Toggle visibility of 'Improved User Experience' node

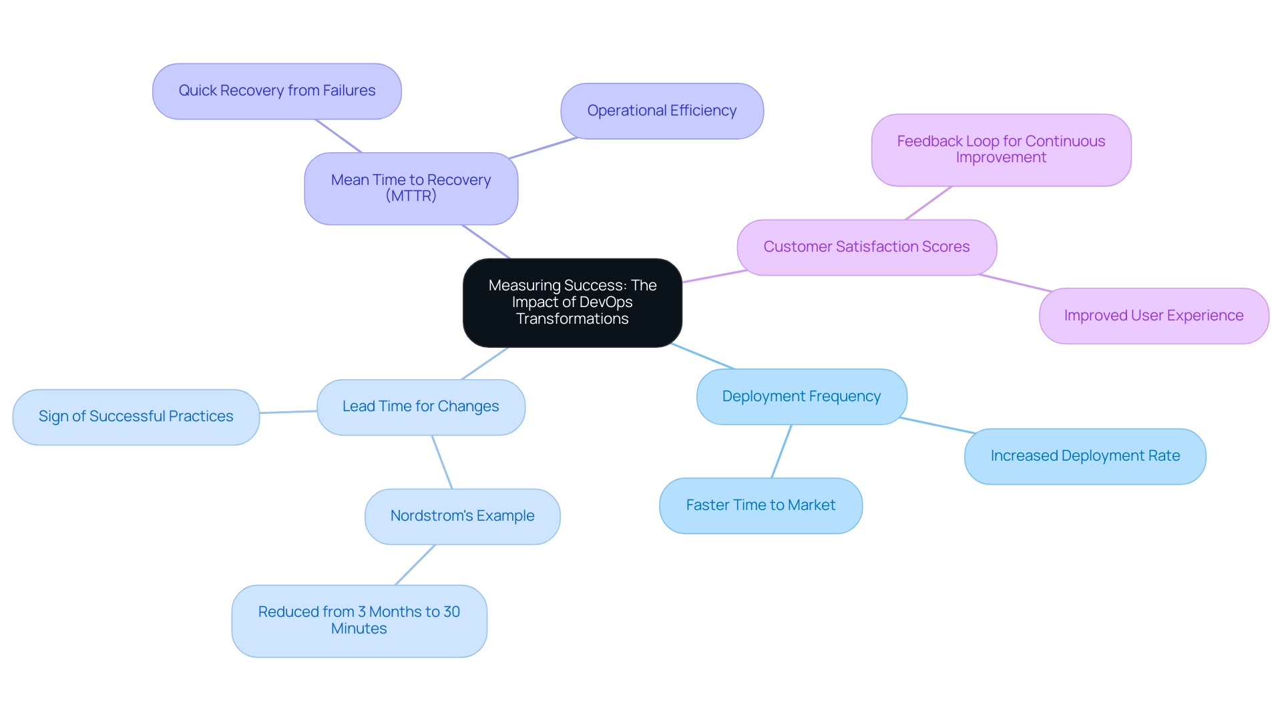tap(1152, 316)
